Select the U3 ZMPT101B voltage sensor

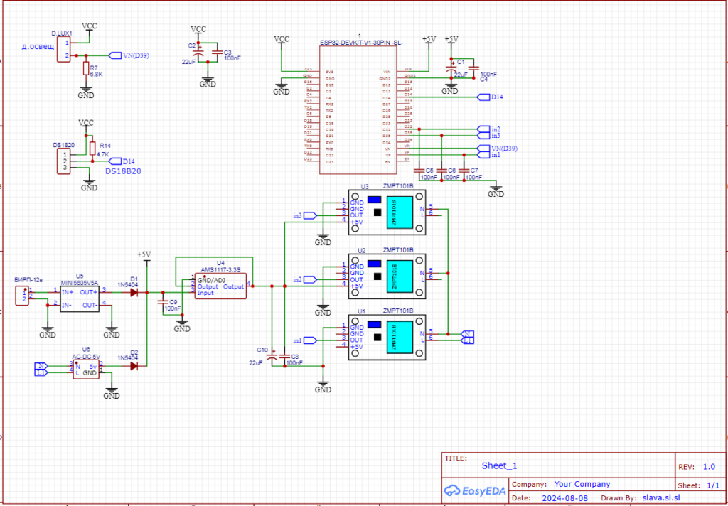(x=387, y=212)
